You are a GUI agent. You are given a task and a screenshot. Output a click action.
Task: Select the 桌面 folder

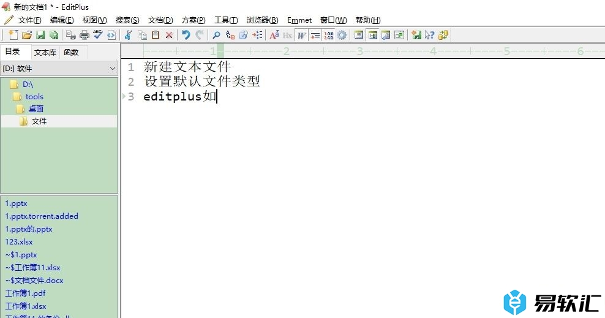36,109
